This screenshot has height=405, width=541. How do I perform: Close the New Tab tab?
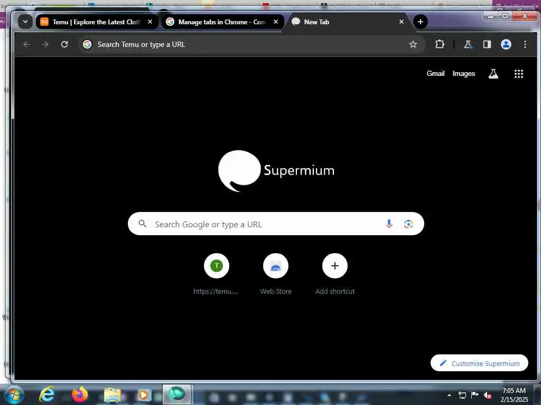pyautogui.click(x=402, y=22)
